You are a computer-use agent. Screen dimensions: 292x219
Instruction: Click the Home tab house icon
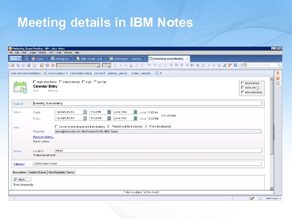click(33, 59)
